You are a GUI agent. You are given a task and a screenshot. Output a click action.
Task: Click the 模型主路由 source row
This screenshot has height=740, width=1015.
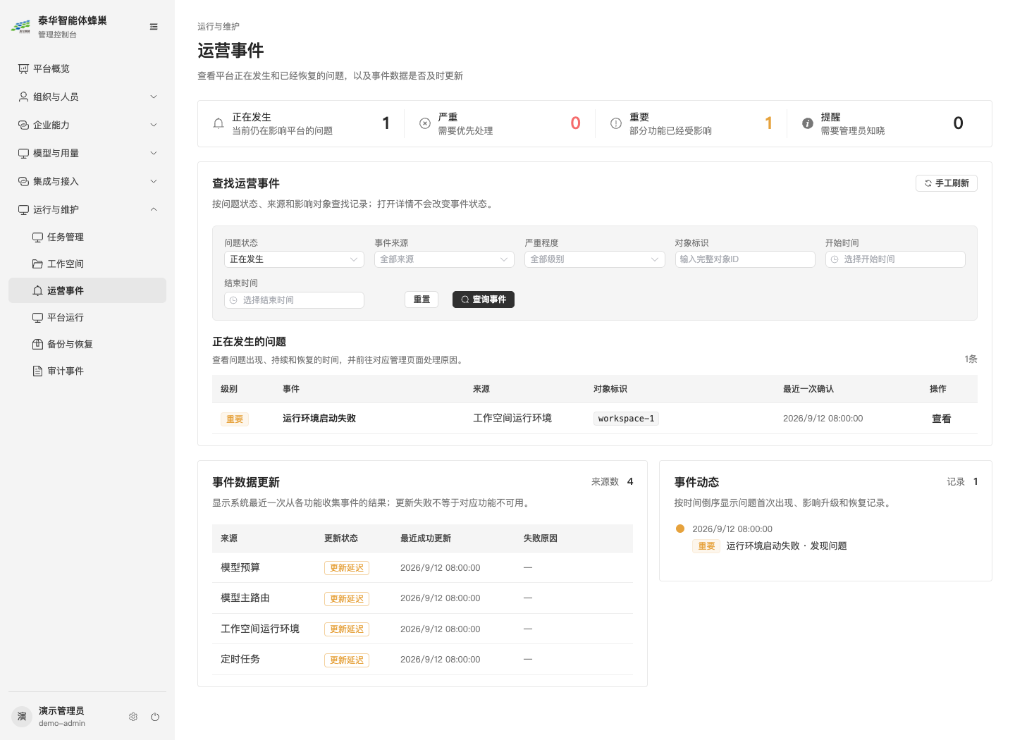422,598
